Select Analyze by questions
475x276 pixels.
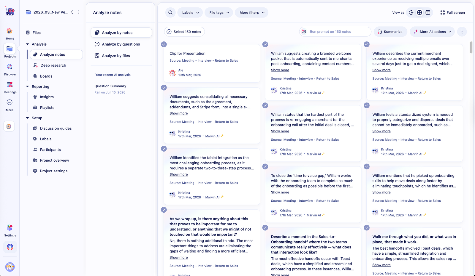point(121,44)
